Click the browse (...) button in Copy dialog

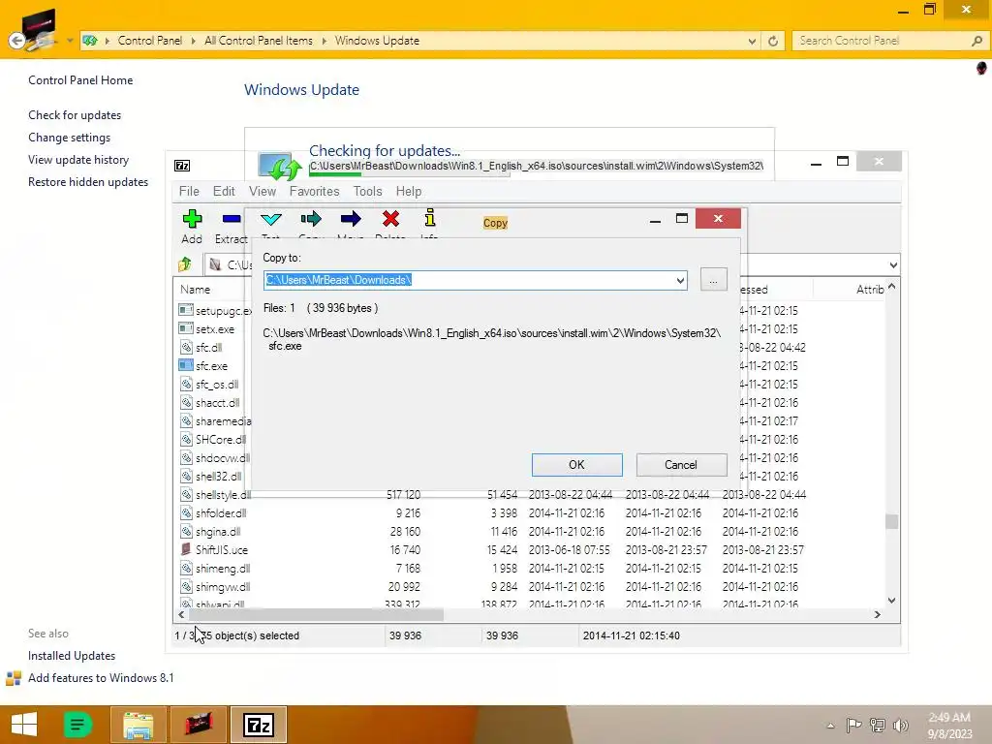tap(714, 280)
